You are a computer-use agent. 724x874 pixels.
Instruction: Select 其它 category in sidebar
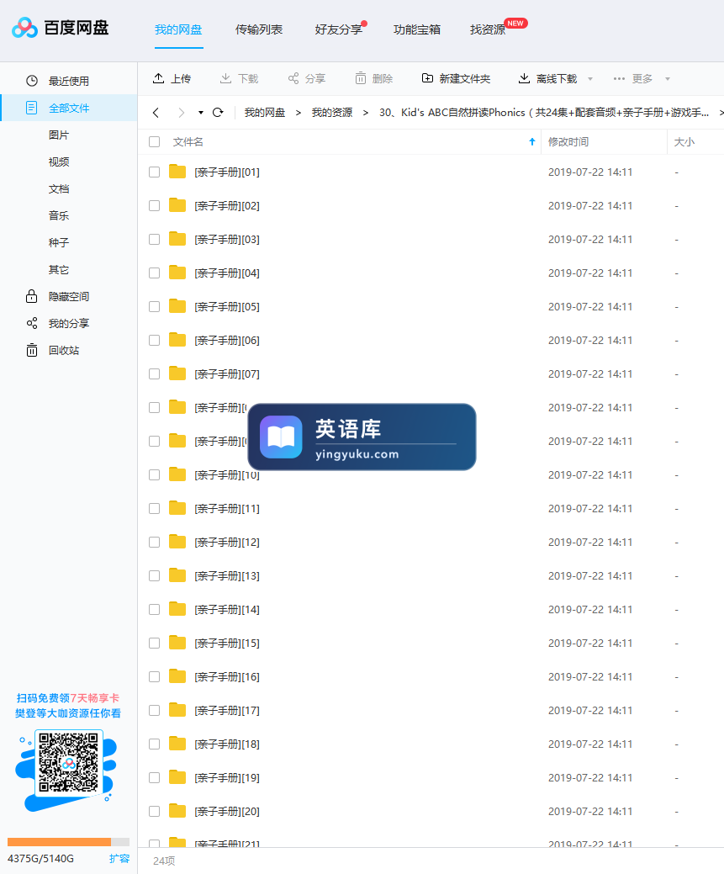[59, 270]
